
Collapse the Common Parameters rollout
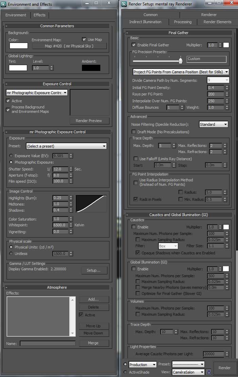click(x=6, y=26)
